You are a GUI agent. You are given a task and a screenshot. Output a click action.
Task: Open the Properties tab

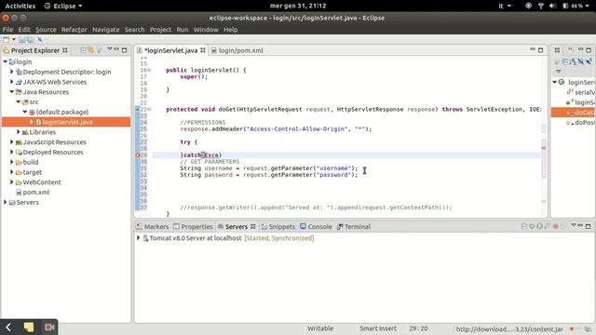pyautogui.click(x=193, y=227)
